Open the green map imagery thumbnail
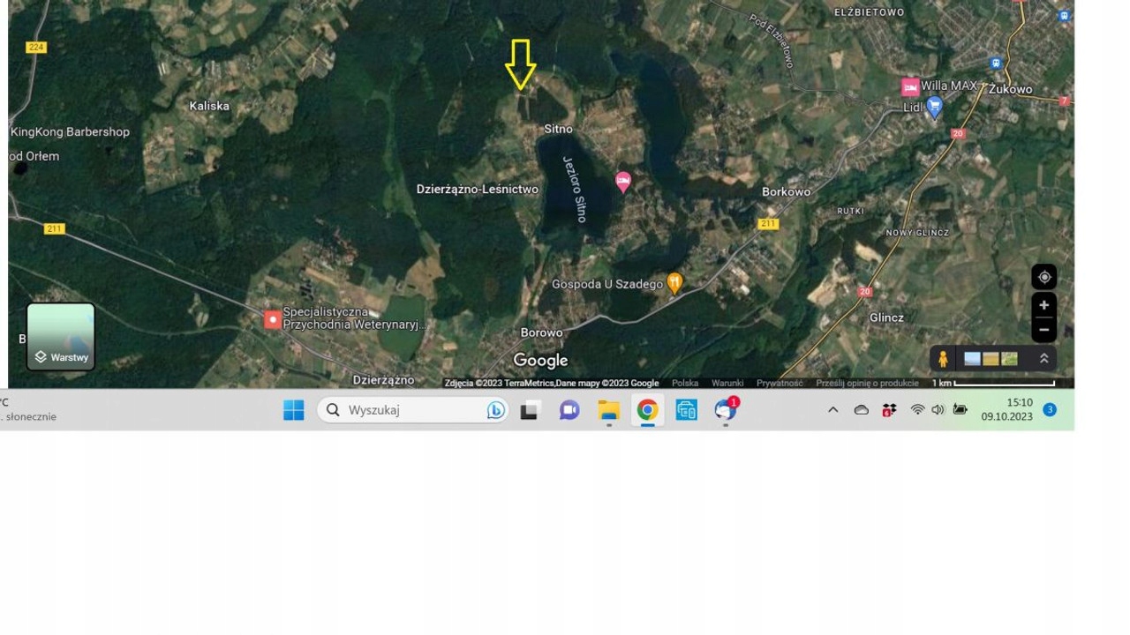Image resolution: width=1130 pixels, height=635 pixels. [x=1009, y=359]
